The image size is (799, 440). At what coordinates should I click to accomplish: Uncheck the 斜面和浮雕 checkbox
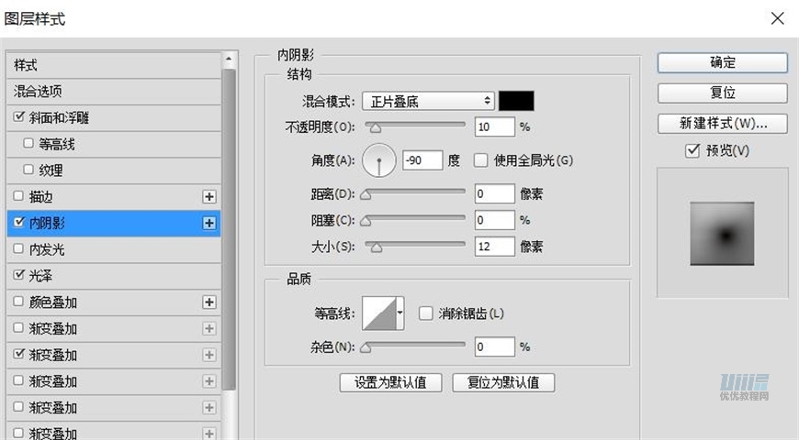tap(19, 117)
